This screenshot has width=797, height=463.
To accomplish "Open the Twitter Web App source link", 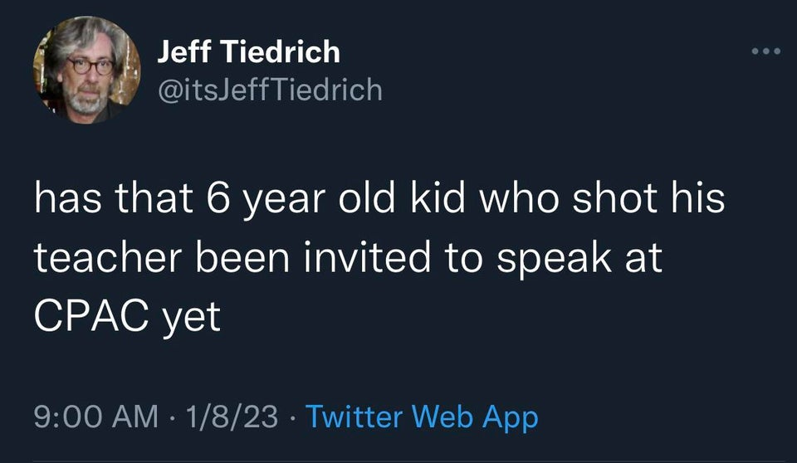I will 422,417.
